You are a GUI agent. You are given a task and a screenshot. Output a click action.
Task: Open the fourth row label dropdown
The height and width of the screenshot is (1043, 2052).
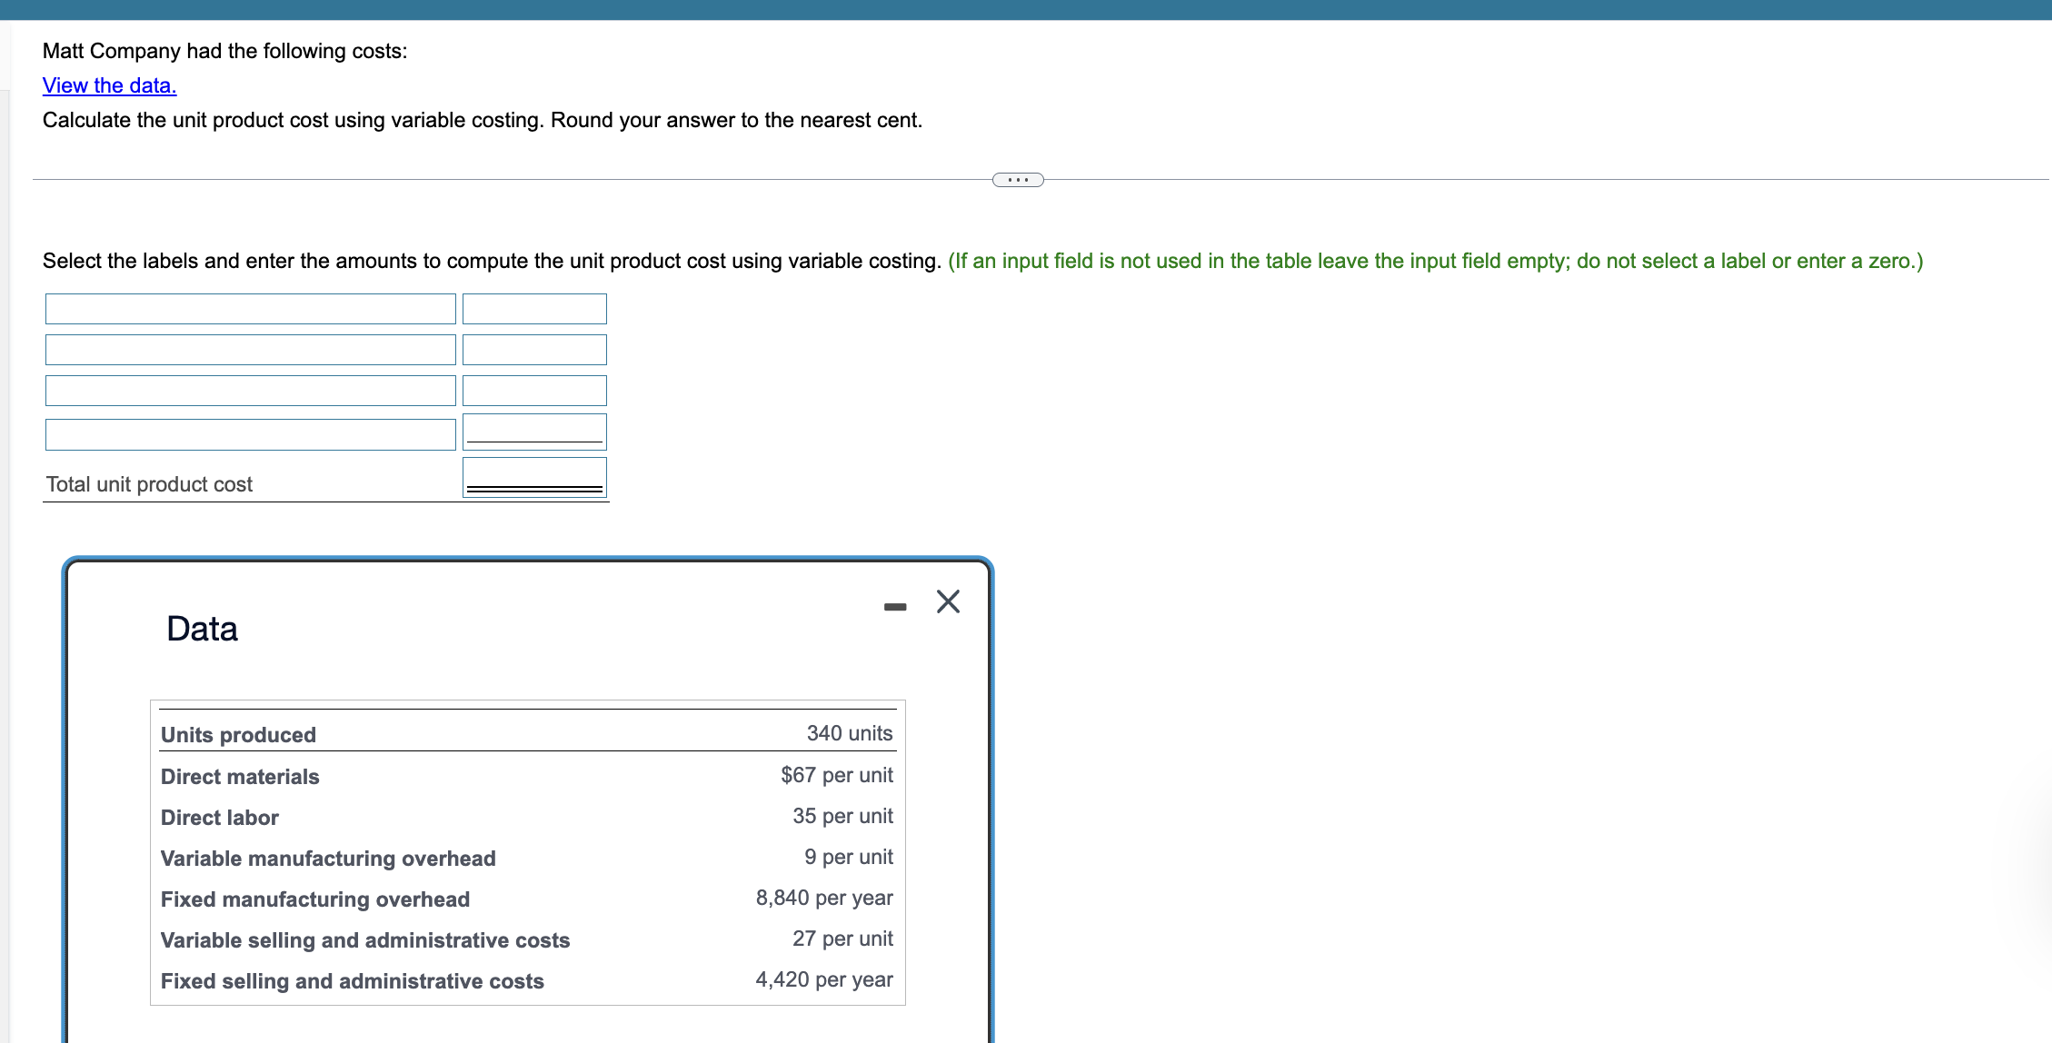click(x=250, y=434)
